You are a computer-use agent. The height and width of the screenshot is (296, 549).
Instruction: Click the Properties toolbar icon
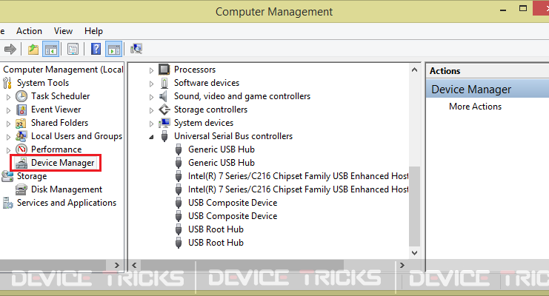[73, 49]
